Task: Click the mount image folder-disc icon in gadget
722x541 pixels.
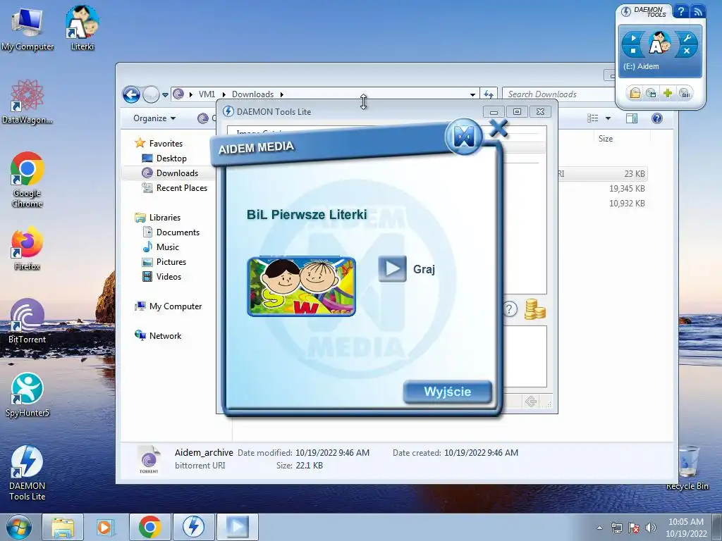Action: point(635,94)
